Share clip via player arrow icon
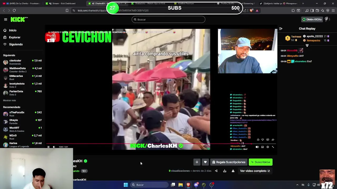 click(x=273, y=140)
